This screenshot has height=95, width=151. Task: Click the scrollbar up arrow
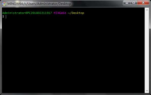[x=147, y=10]
